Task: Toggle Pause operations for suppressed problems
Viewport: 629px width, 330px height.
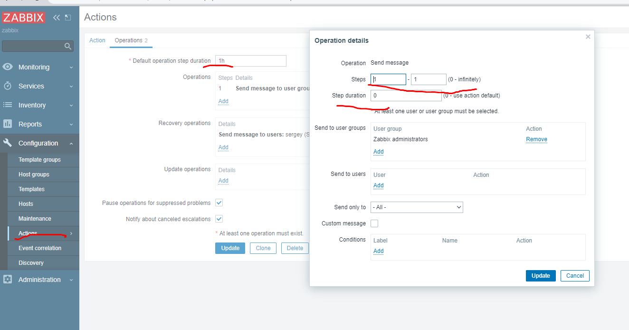Action: pyautogui.click(x=219, y=203)
